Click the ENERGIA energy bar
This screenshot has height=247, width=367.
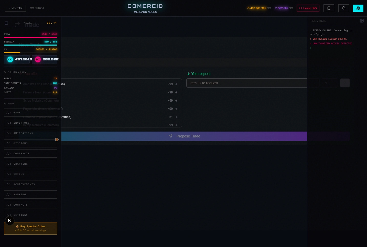point(30,45)
